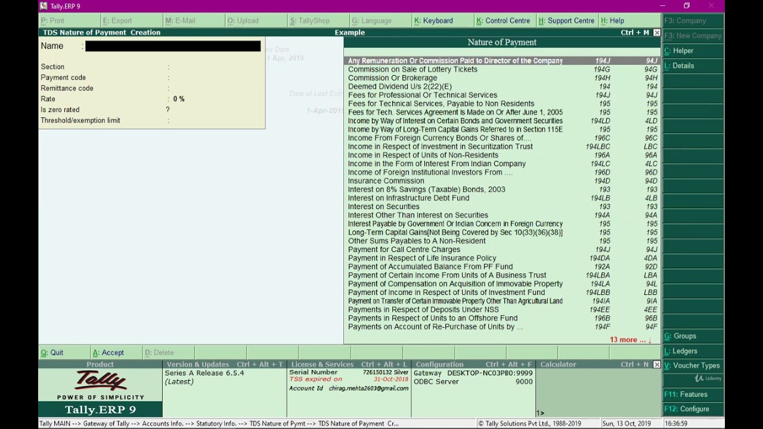Click the Accept button

pos(108,353)
